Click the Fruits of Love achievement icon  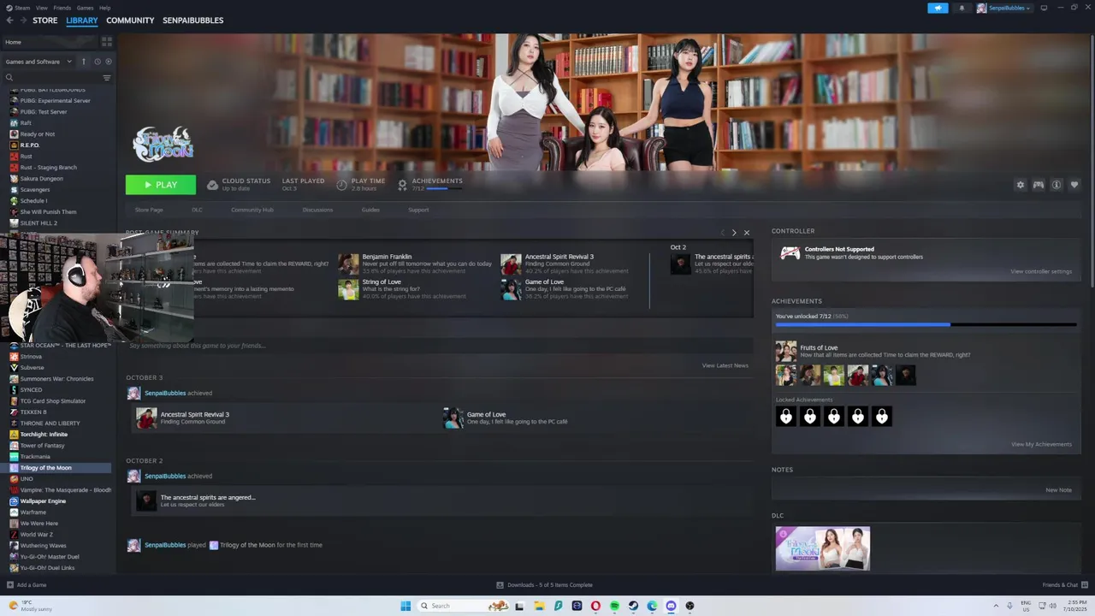(785, 351)
